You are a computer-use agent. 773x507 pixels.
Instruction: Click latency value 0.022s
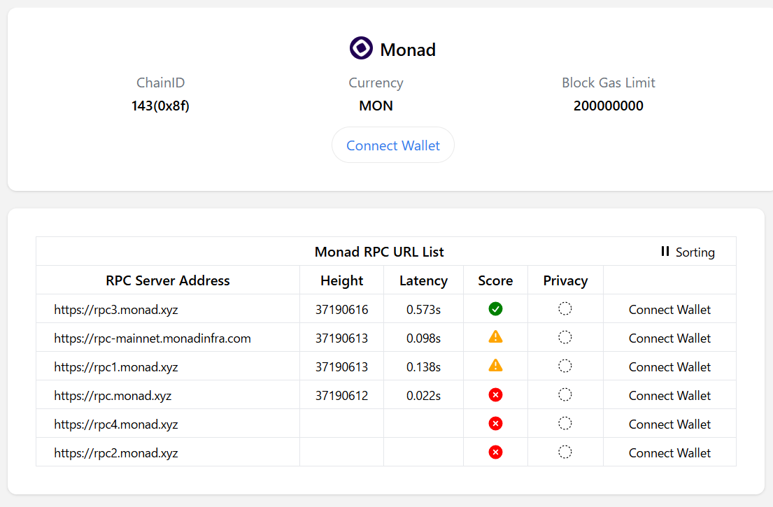(x=423, y=395)
